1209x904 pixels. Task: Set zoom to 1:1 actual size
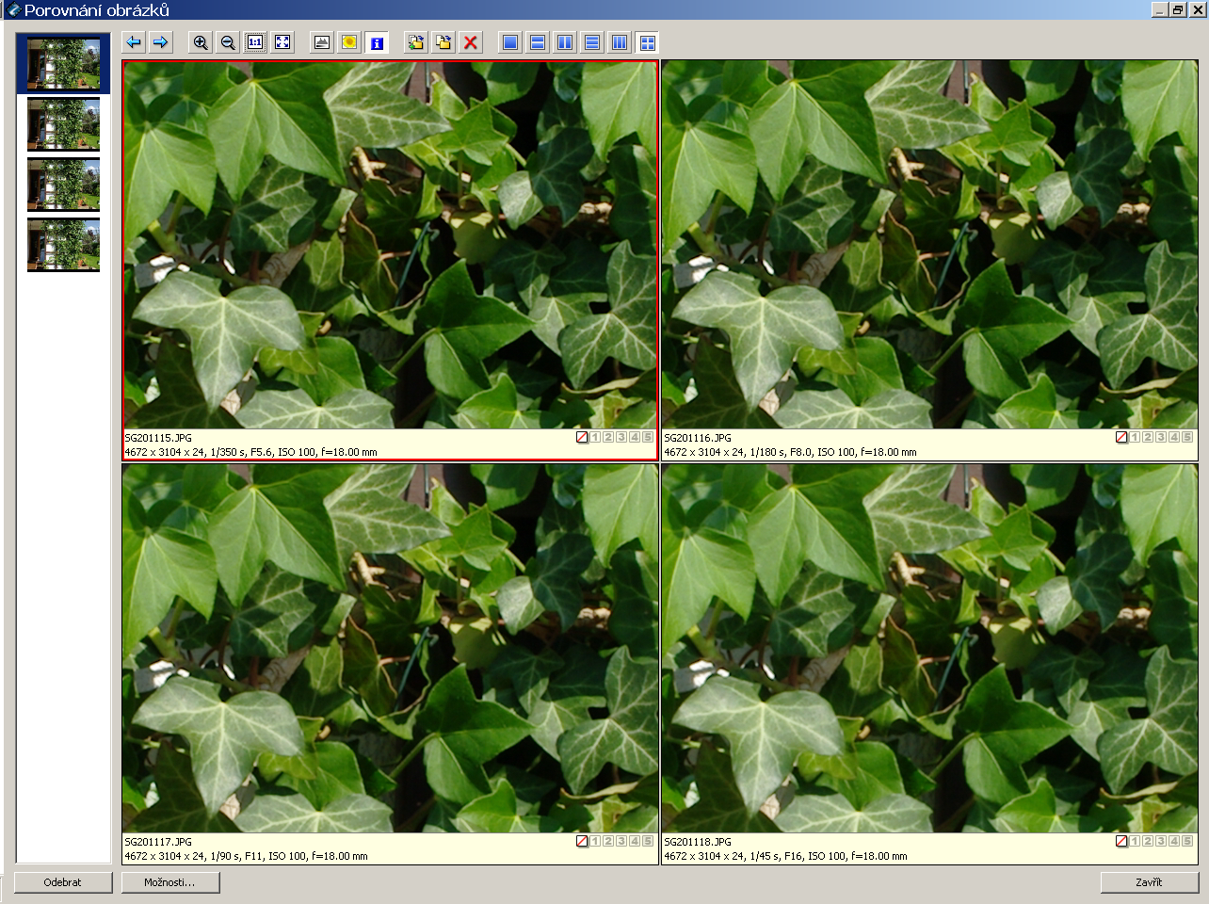[x=255, y=42]
